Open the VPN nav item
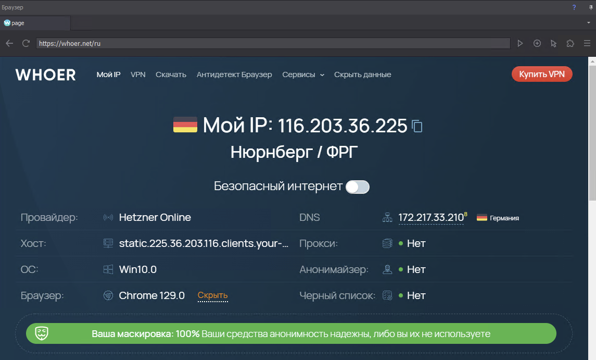This screenshot has width=596, height=360. [138, 75]
